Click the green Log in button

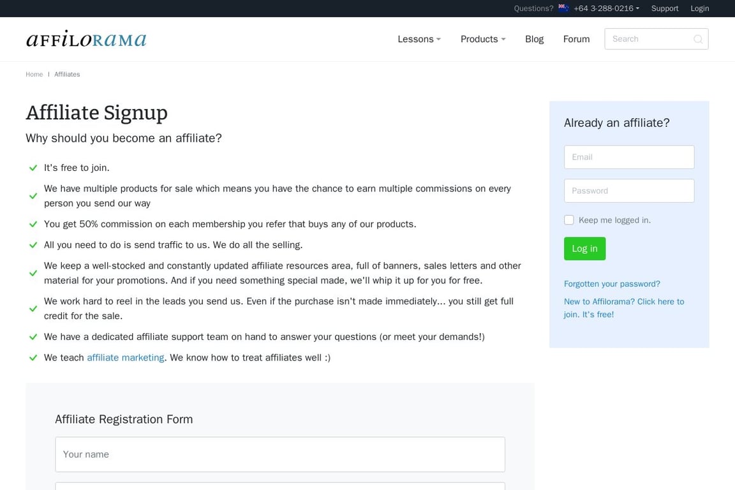(584, 249)
